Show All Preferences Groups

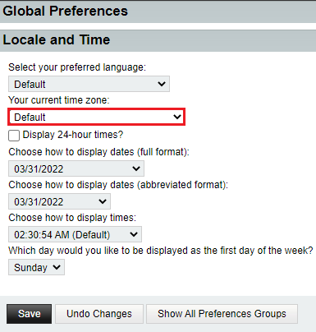pos(222,314)
